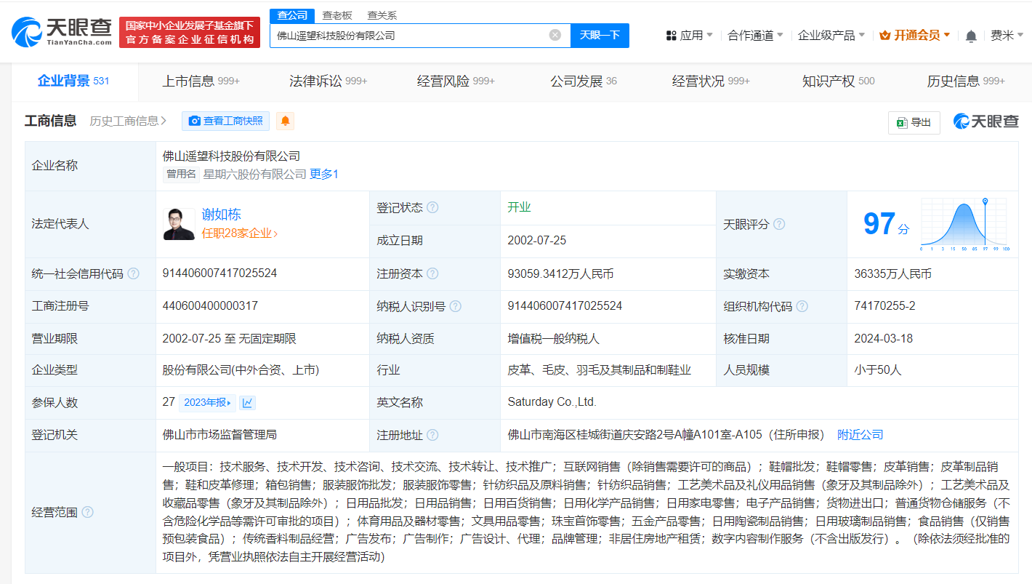This screenshot has width=1032, height=584.
Task: Open the 费米 user menu
Action: click(x=1007, y=35)
